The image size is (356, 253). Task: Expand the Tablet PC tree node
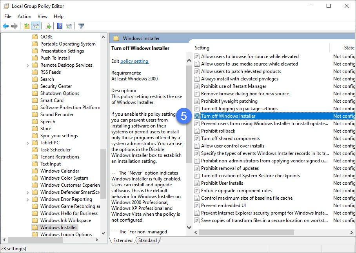pos(28,143)
